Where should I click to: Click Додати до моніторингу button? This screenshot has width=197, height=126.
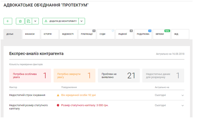tap(61, 21)
